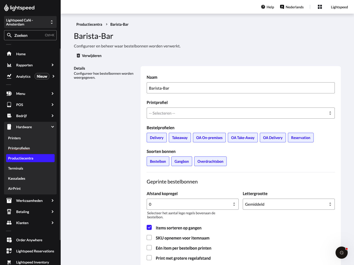Open the Help link
Screen dimensions: 354x265
pos(268,7)
